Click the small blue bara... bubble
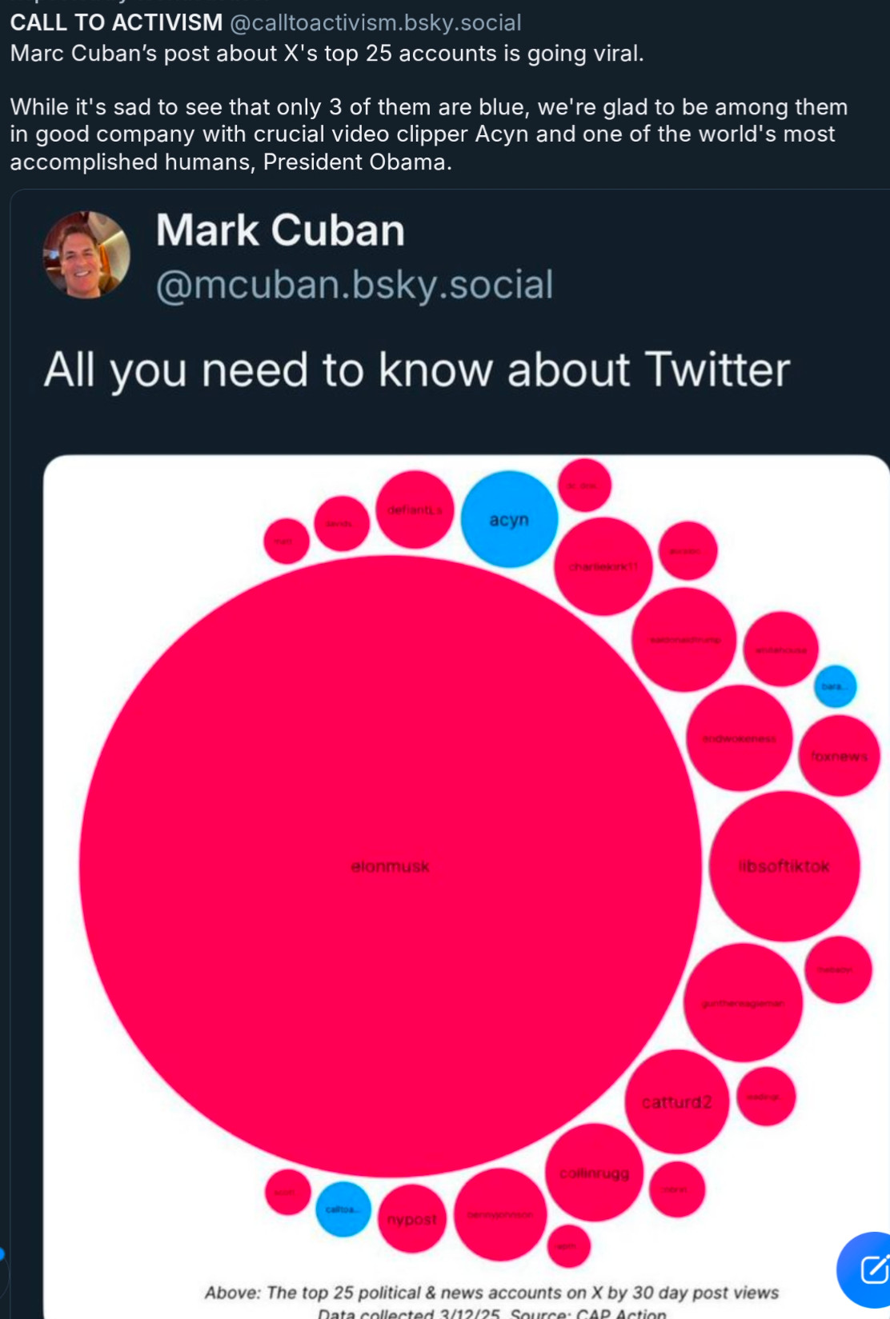 point(836,686)
